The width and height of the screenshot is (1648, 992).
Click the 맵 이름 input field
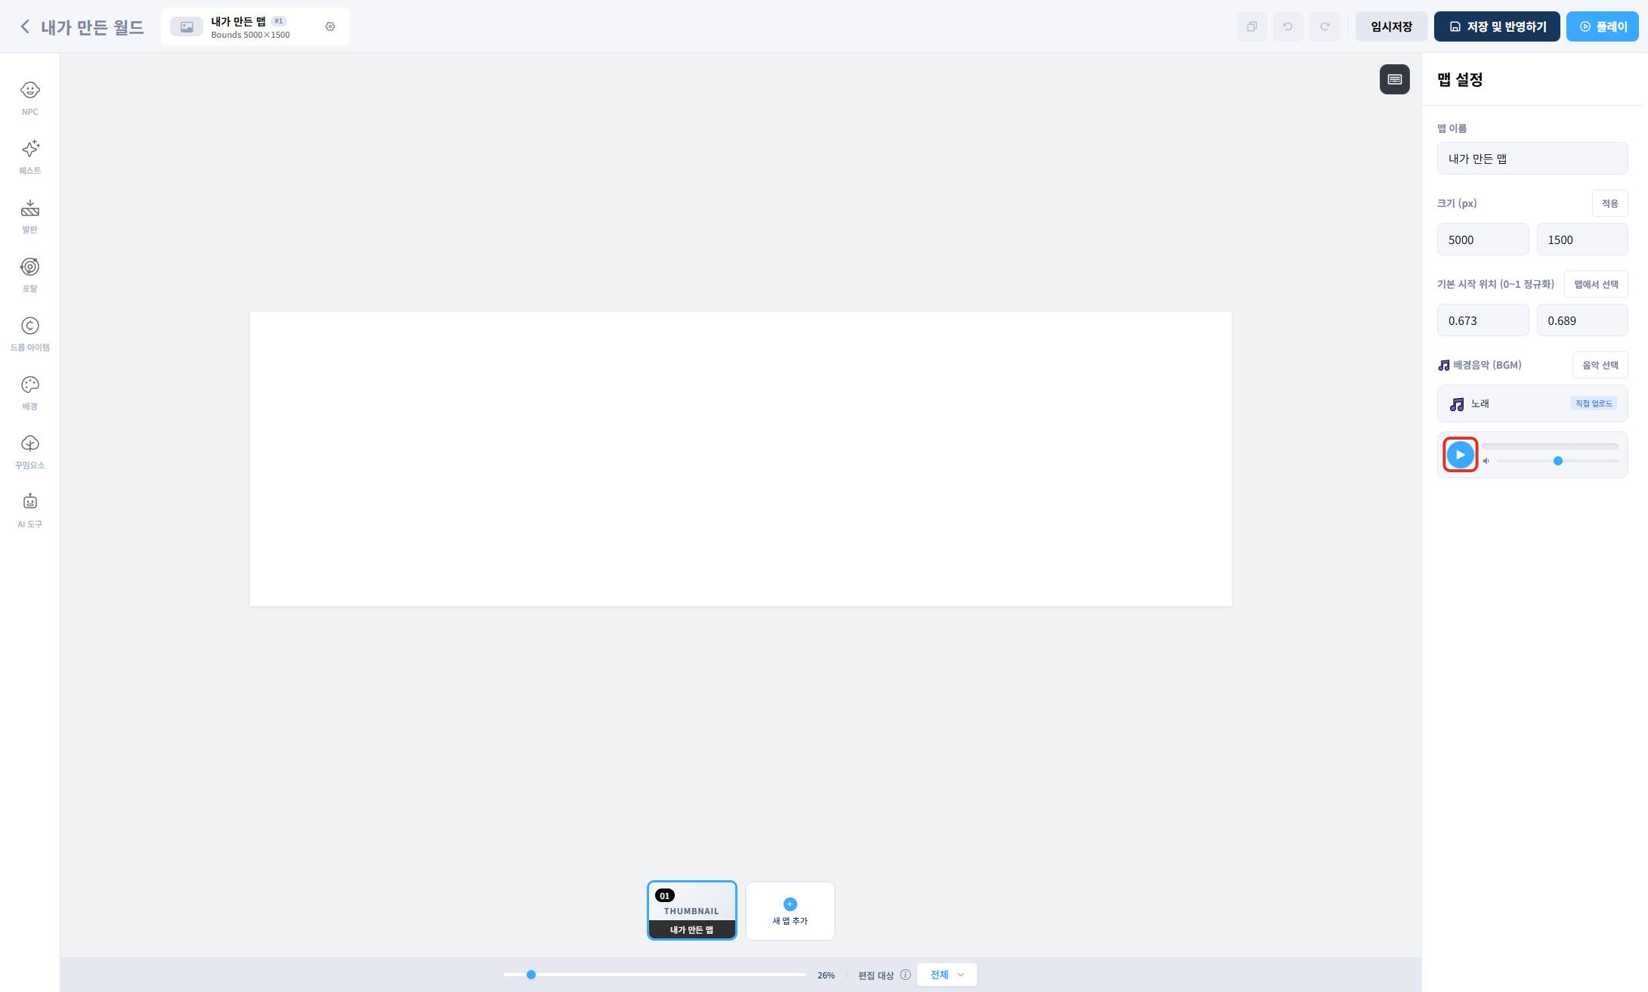[1532, 159]
